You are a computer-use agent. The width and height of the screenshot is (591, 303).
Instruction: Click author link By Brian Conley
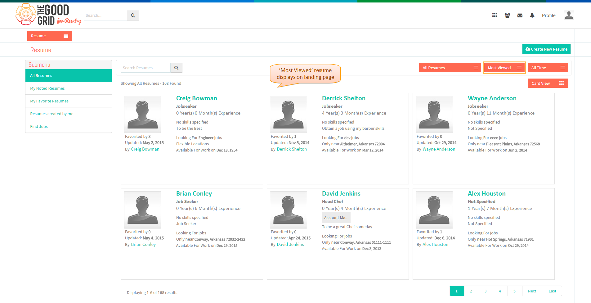coord(143,244)
